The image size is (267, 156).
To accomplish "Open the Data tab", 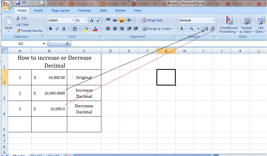I will tap(103, 10).
